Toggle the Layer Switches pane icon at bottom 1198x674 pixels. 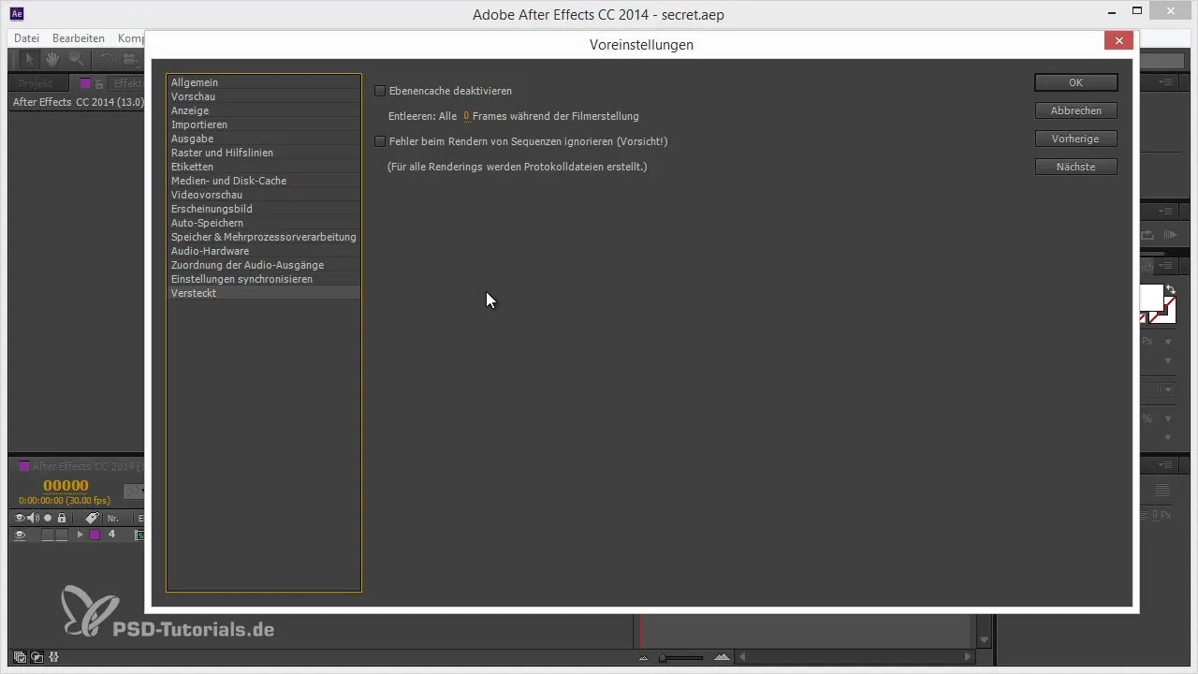coord(20,657)
